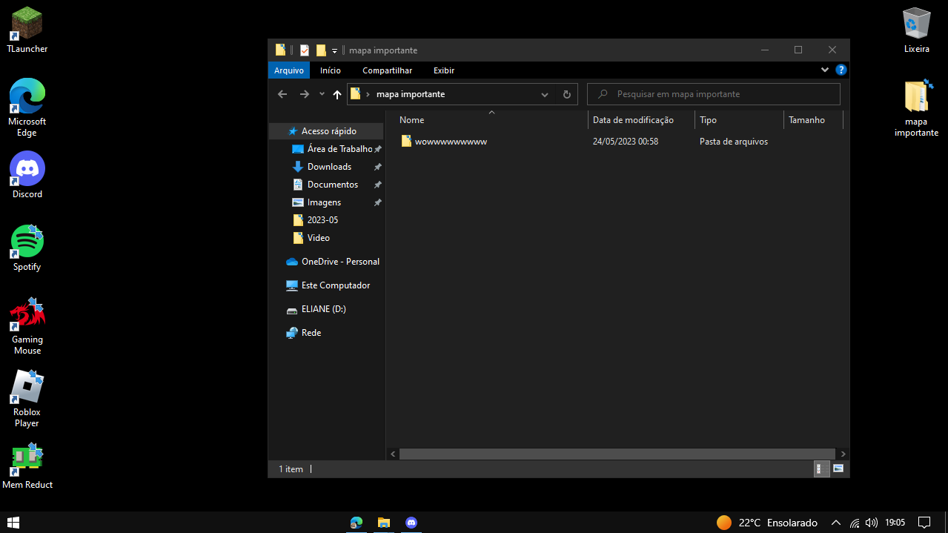This screenshot has height=533, width=948.
Task: Click the clock showing 19:05
Action: (895, 523)
